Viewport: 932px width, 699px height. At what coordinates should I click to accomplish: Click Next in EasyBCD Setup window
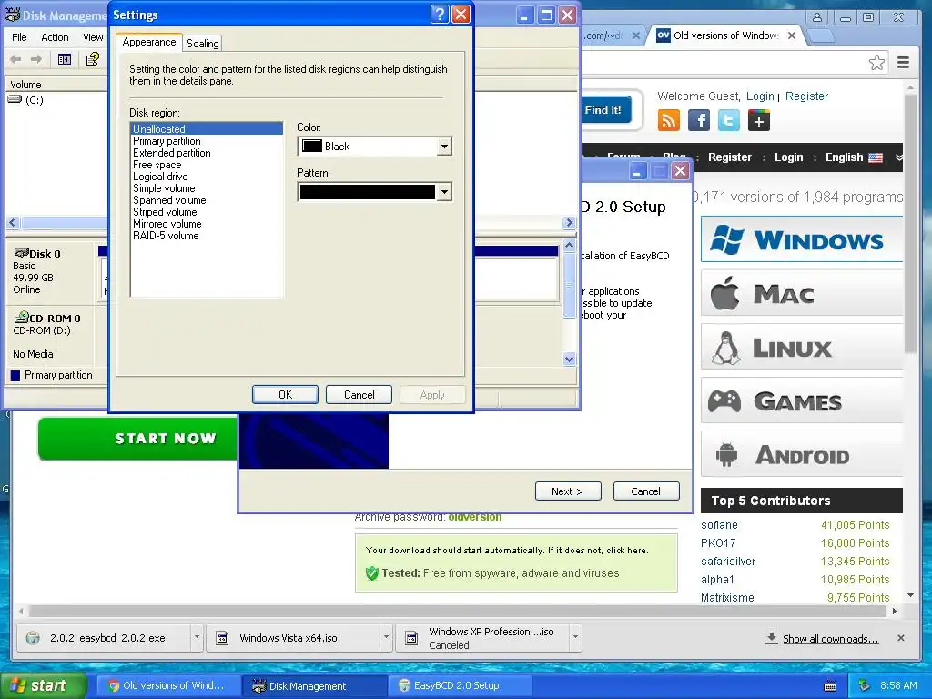pos(568,491)
